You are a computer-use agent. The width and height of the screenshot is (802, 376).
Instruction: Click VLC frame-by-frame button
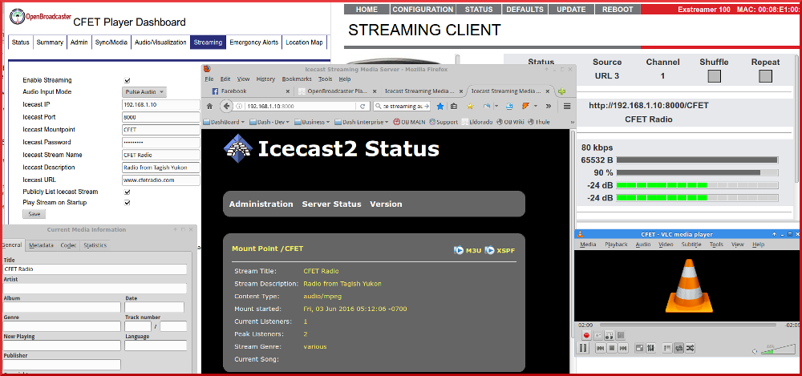pyautogui.click(x=621, y=336)
